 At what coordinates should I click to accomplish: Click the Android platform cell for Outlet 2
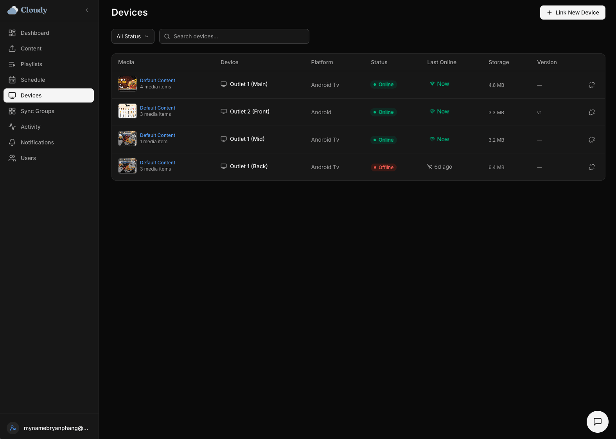321,112
